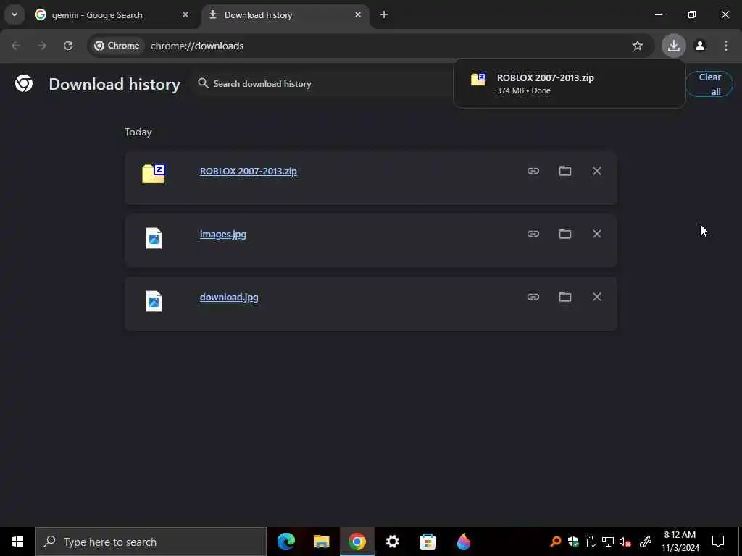Click the images.jpg file thumbnail icon
Image resolution: width=742 pixels, height=556 pixels.
click(154, 237)
